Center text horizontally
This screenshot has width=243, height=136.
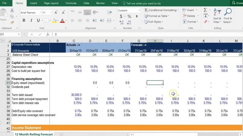coord(80,20)
